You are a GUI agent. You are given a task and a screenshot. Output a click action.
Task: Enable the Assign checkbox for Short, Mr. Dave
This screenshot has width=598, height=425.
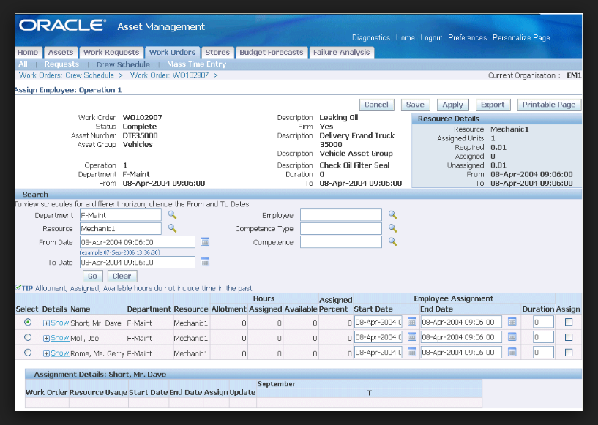coord(568,322)
